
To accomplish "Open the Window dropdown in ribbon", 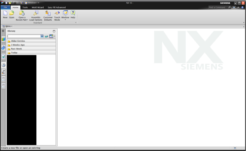I will click(x=65, y=20).
